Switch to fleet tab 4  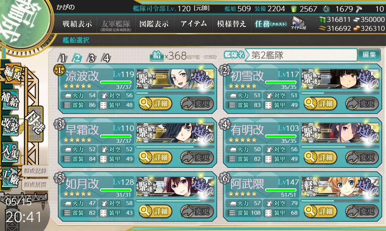[x=106, y=58]
